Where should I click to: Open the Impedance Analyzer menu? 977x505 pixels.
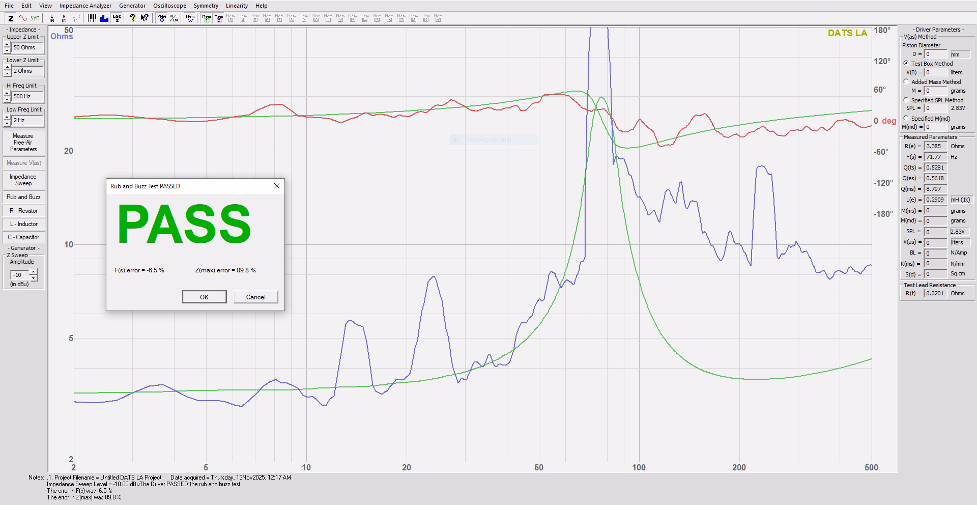pyautogui.click(x=85, y=6)
